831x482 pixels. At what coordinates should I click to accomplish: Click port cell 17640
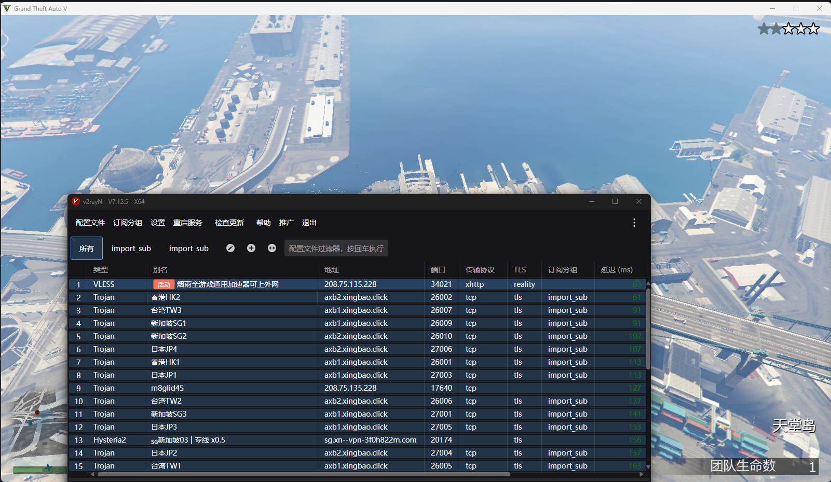click(x=441, y=388)
